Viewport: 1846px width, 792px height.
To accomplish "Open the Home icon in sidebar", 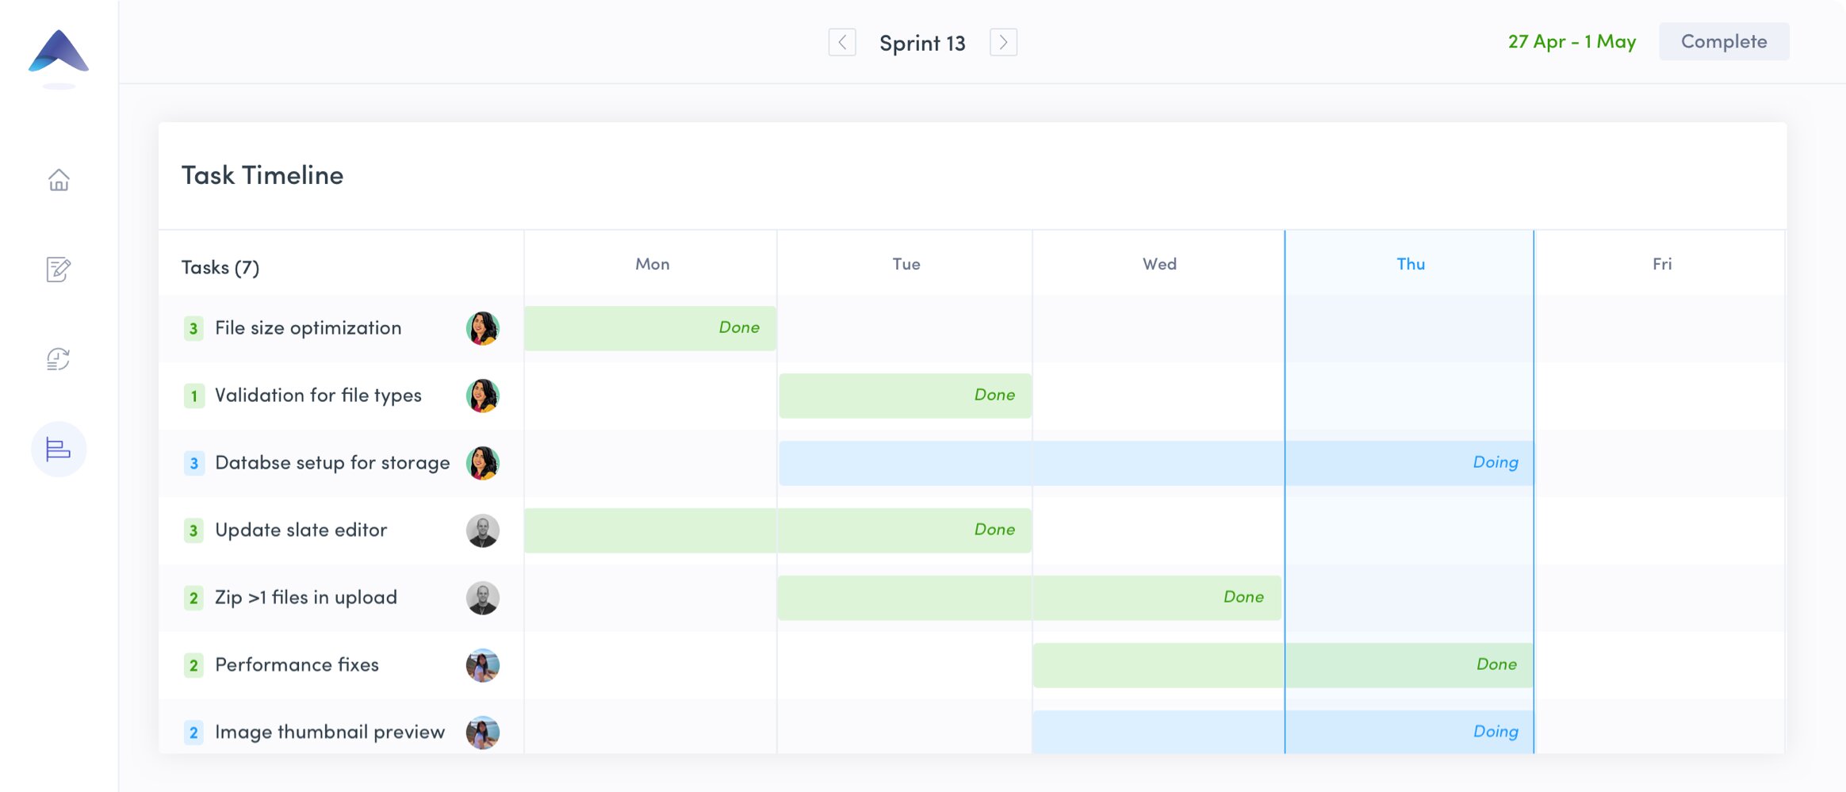I will [x=59, y=180].
